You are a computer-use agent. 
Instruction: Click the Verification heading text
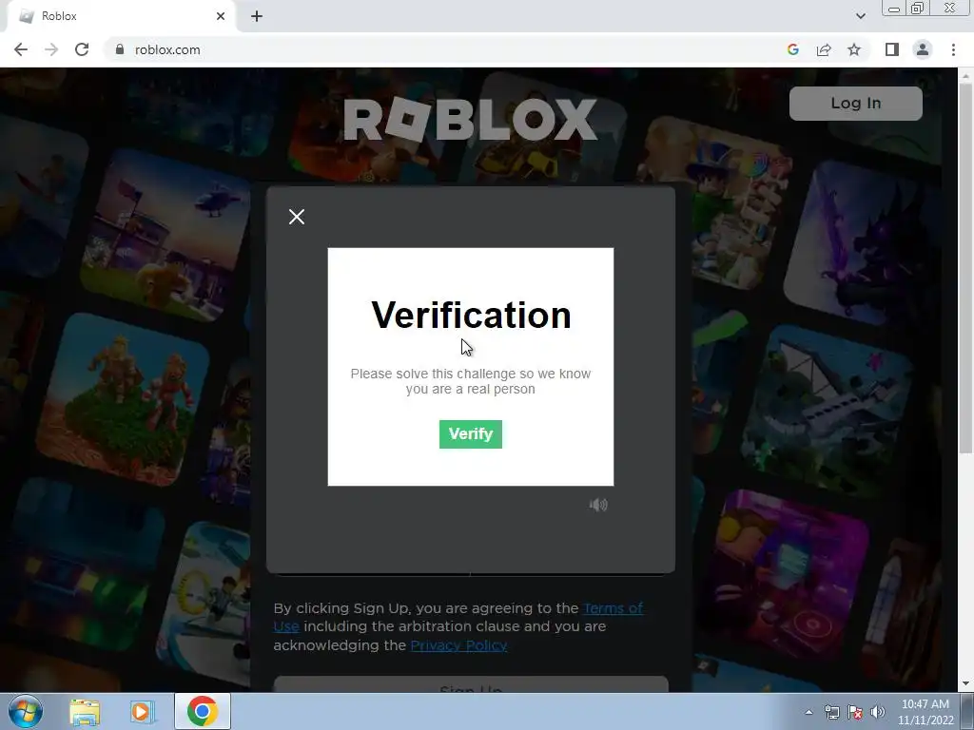point(471,315)
